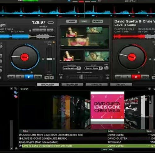
Task: Toggle the lock icon below the left jog wheel
Action: tap(32, 72)
